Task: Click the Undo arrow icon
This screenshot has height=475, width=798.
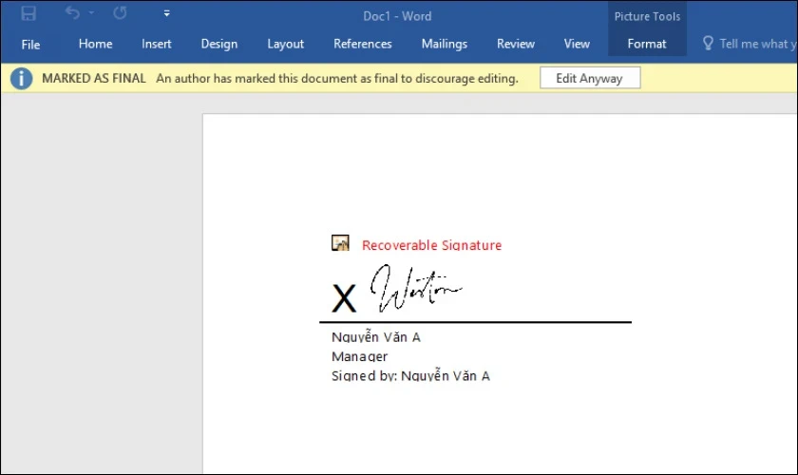Action: click(72, 14)
